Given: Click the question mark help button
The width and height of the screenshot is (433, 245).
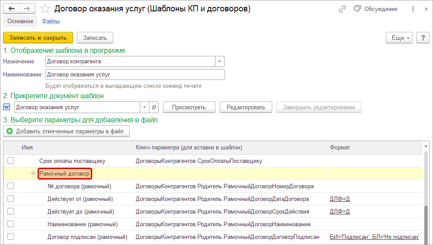Looking at the screenshot, I should 423,38.
